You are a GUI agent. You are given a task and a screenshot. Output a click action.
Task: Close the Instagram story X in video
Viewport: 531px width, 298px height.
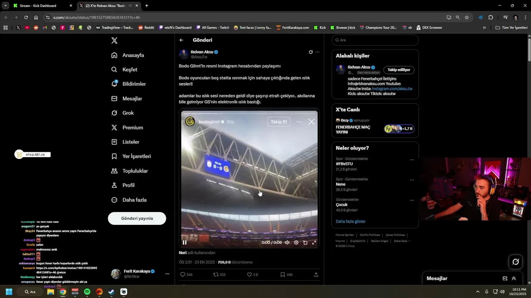pyautogui.click(x=312, y=122)
